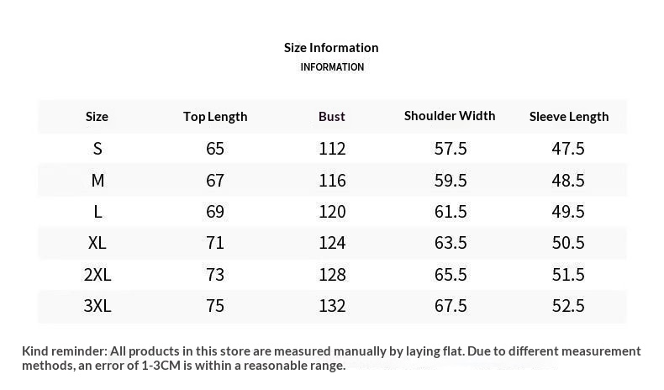Select the M size row label
Image resolution: width=664 pixels, height=390 pixels.
point(97,181)
